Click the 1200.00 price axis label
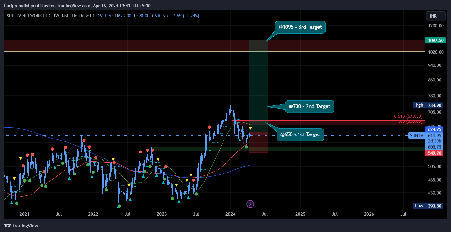This screenshot has height=232, width=451. tap(436, 26)
